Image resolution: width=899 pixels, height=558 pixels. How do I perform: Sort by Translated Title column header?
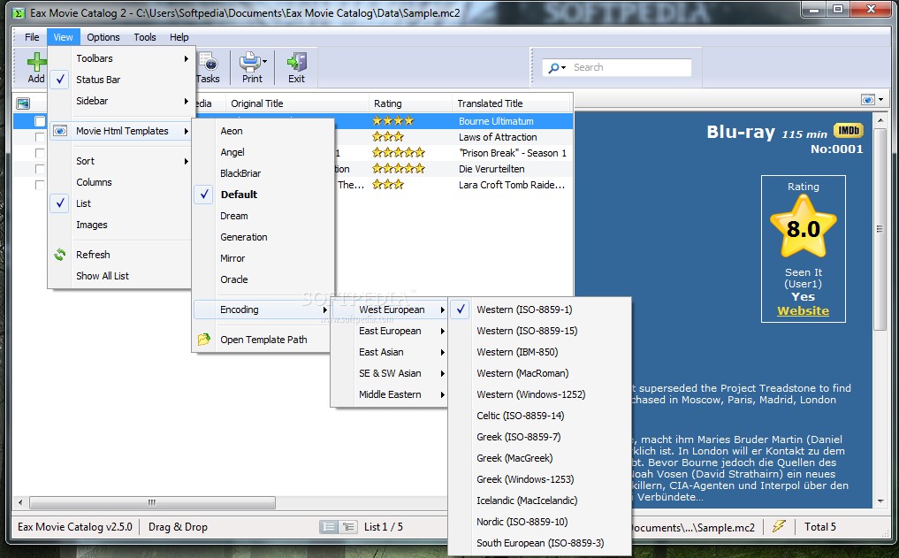pyautogui.click(x=512, y=103)
